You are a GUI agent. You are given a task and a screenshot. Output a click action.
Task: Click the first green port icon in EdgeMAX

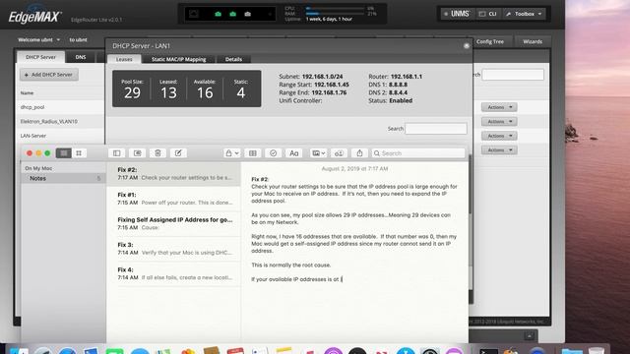218,14
